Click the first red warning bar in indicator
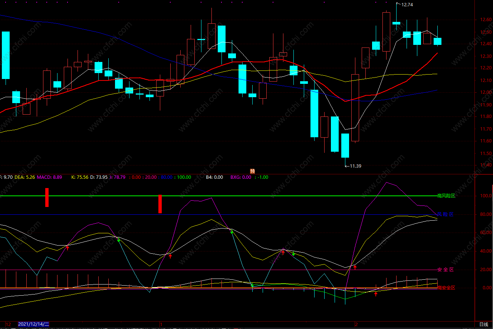 (x=47, y=197)
